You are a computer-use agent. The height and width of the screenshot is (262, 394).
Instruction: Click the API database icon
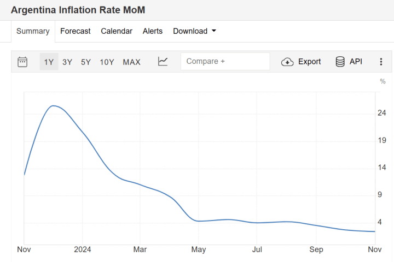(x=340, y=62)
